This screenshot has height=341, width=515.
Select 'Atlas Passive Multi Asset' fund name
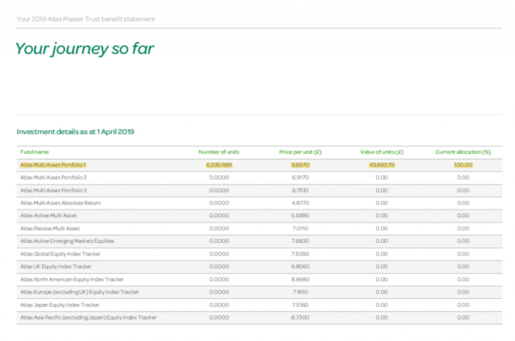[x=50, y=228]
